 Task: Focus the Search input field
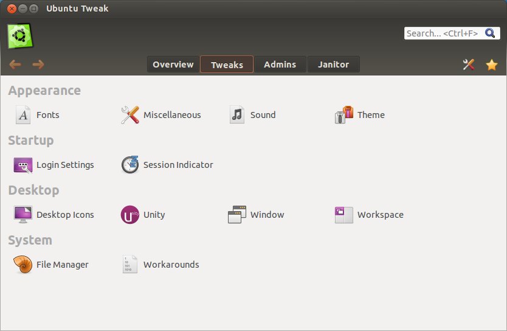coord(452,33)
